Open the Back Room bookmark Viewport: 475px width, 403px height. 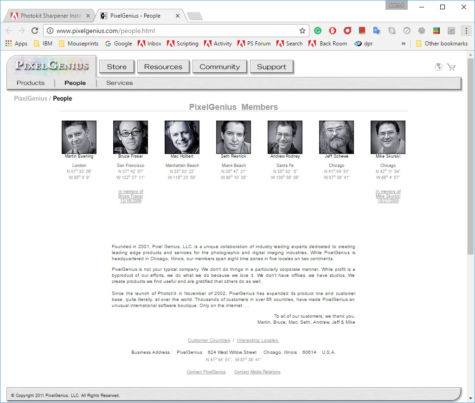click(x=327, y=44)
